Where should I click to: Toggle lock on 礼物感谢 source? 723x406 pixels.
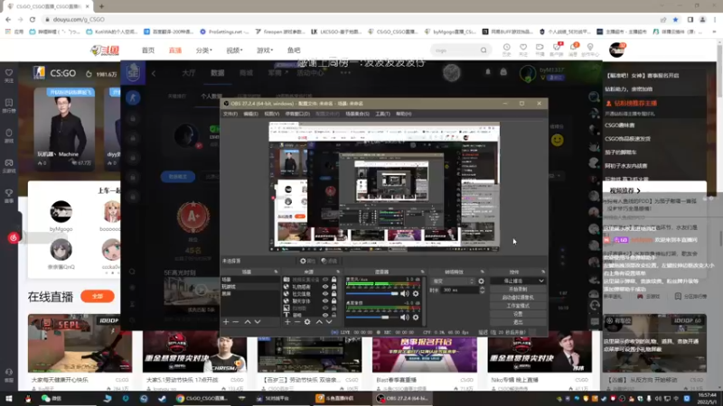[x=333, y=287]
